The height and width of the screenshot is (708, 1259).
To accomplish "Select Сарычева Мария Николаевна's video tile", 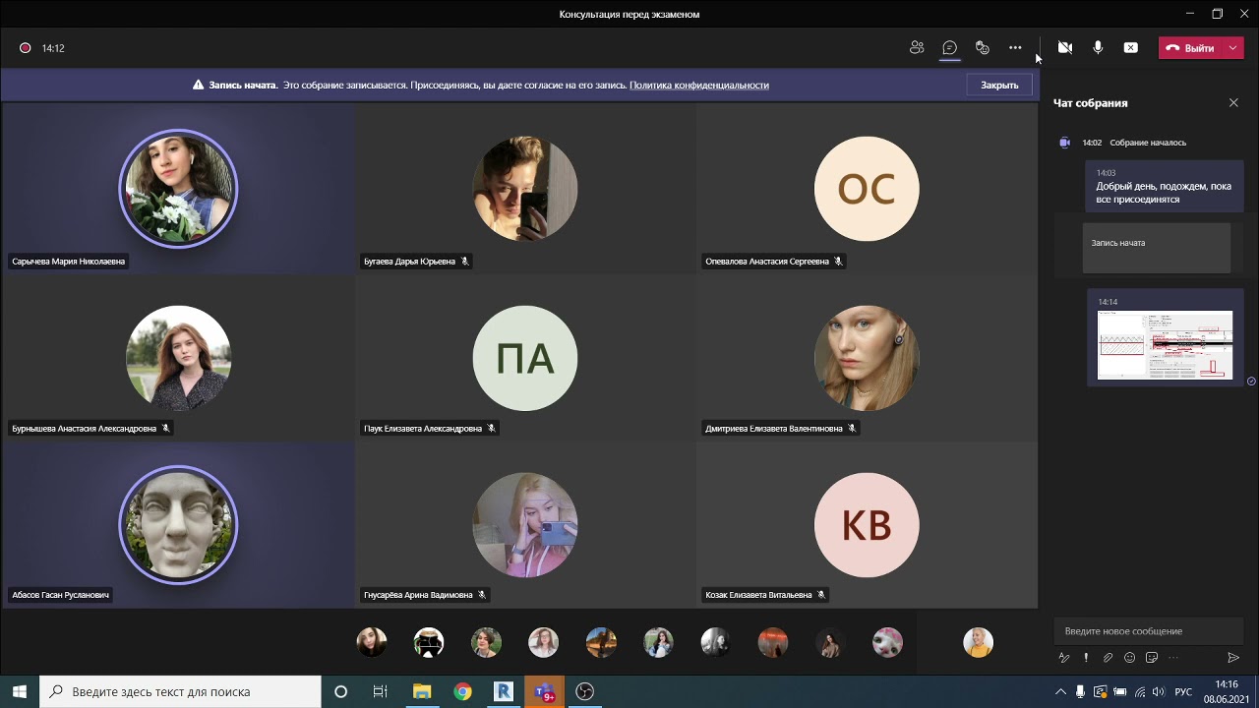I will 178,188.
